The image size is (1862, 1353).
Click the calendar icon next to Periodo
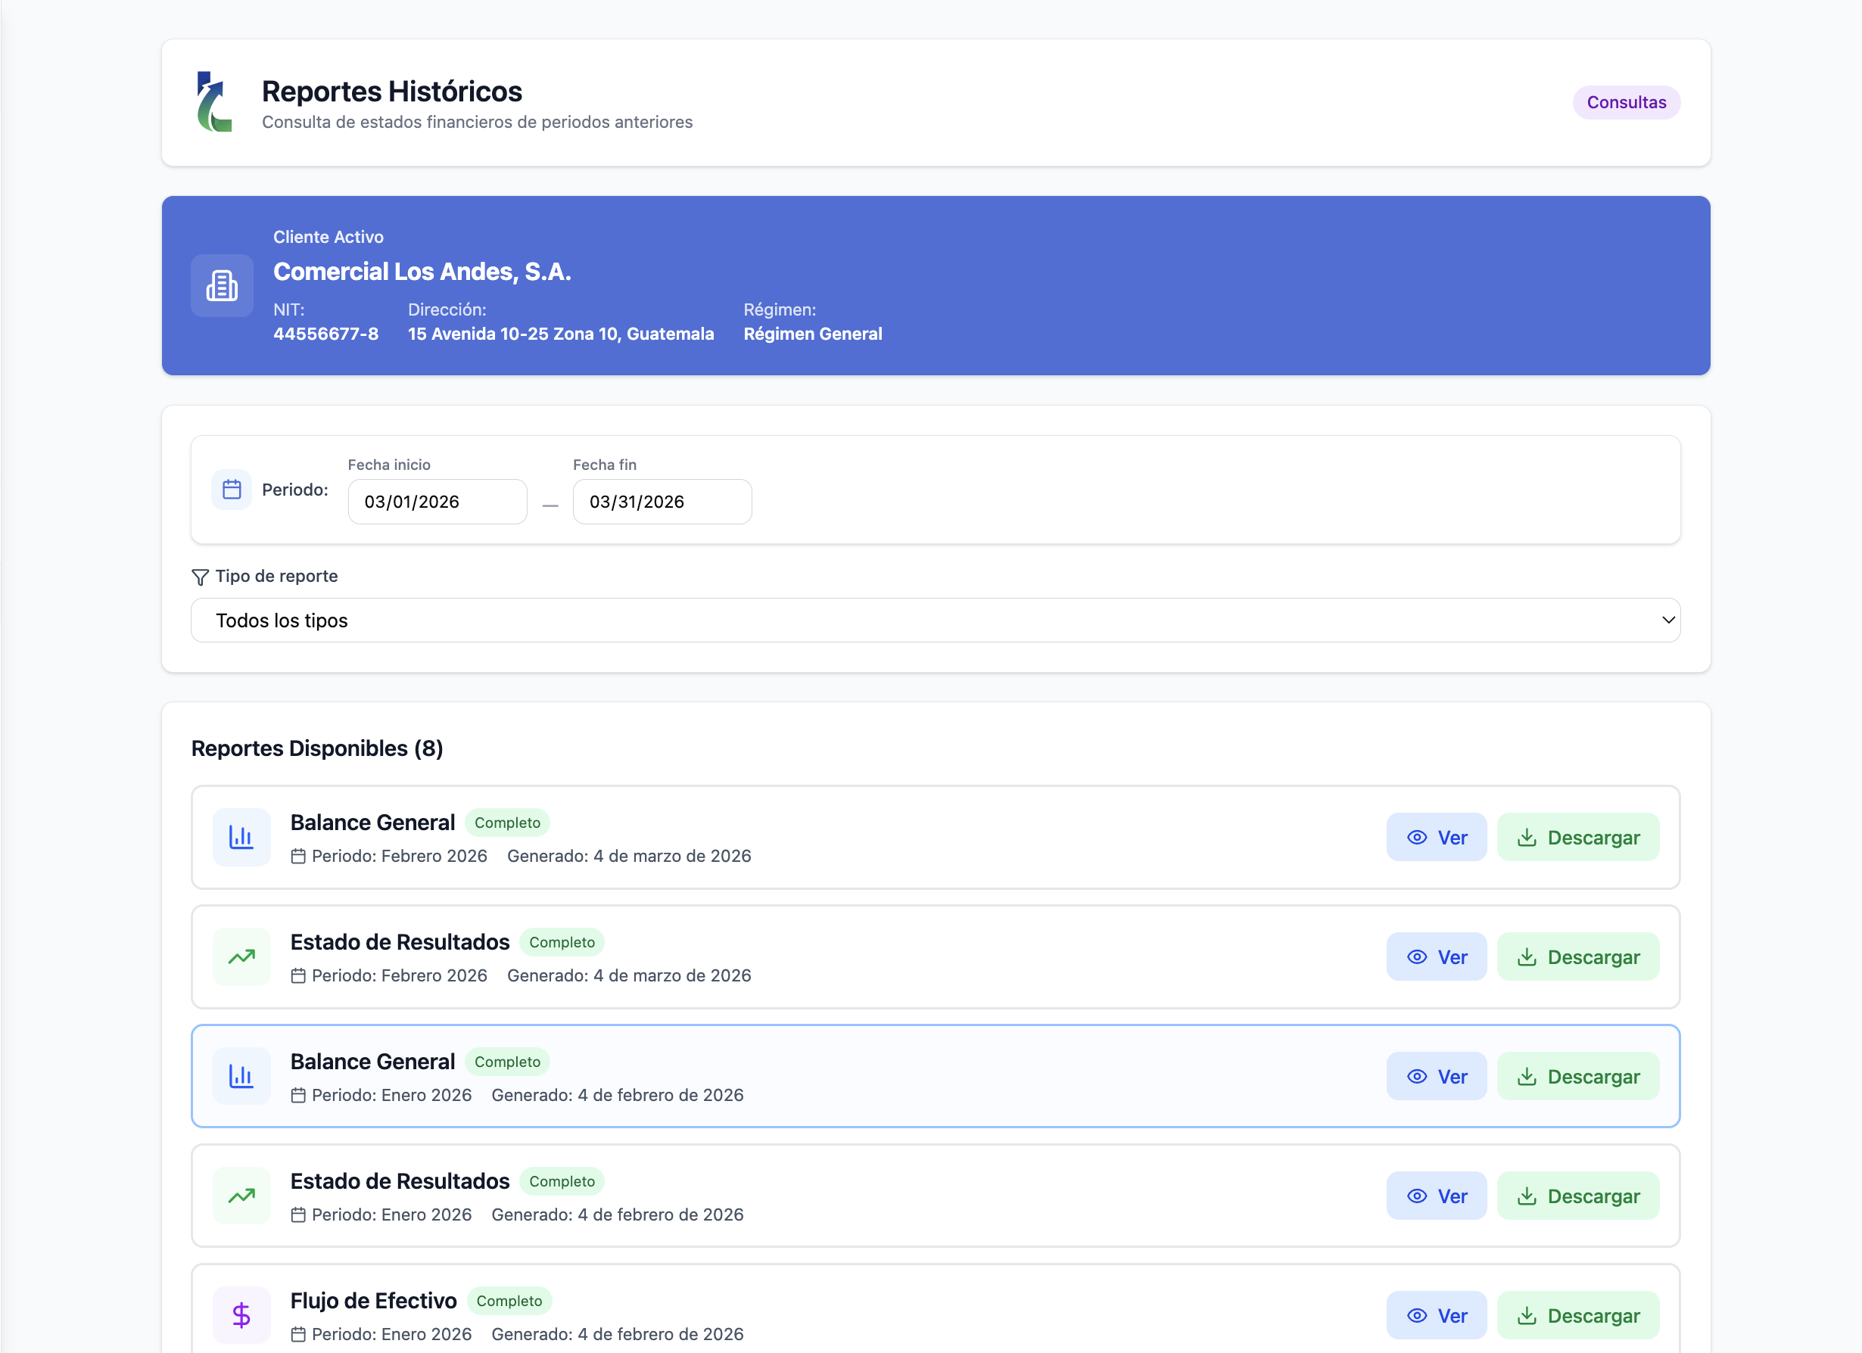pyautogui.click(x=232, y=490)
